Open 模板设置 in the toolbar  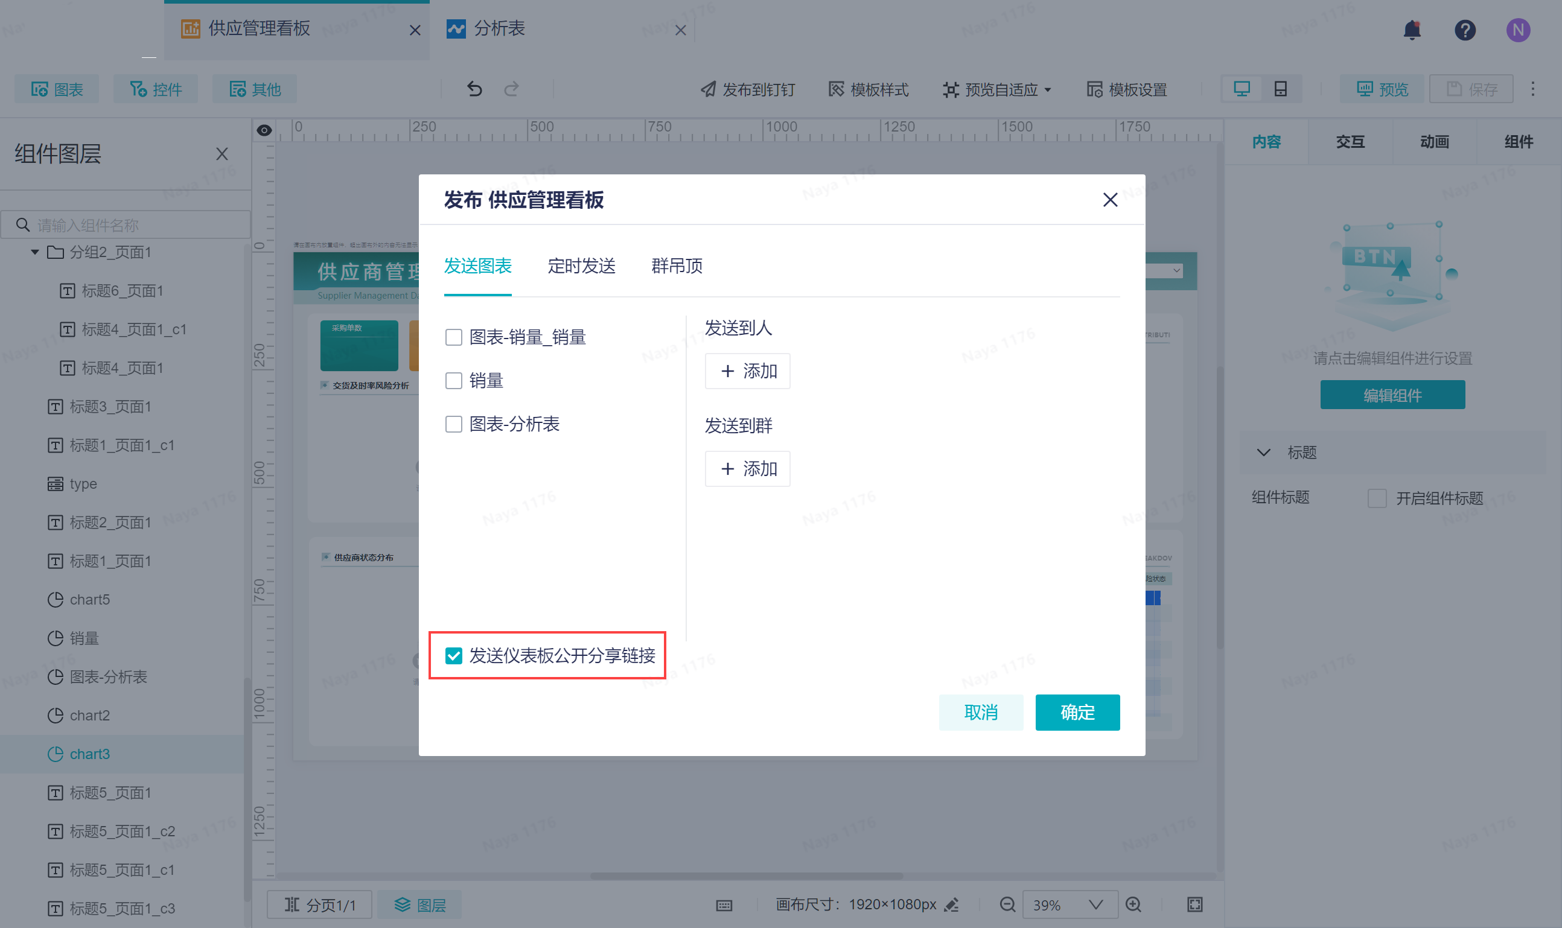[1127, 89]
